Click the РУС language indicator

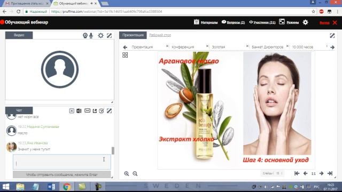[x=316, y=187]
